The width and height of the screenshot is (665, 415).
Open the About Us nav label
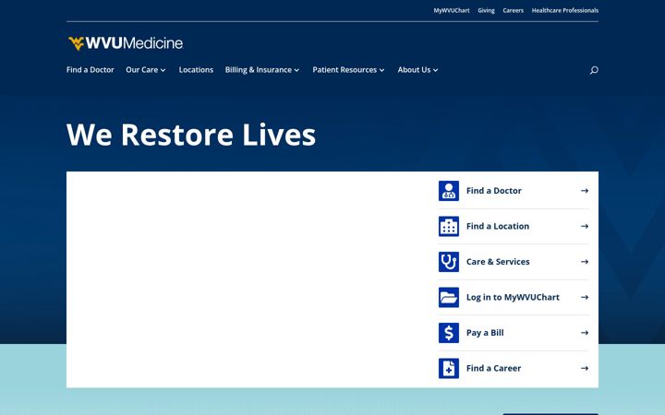pos(414,70)
